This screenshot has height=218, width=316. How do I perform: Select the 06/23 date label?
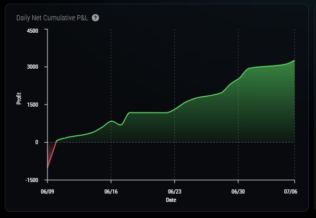pos(175,191)
